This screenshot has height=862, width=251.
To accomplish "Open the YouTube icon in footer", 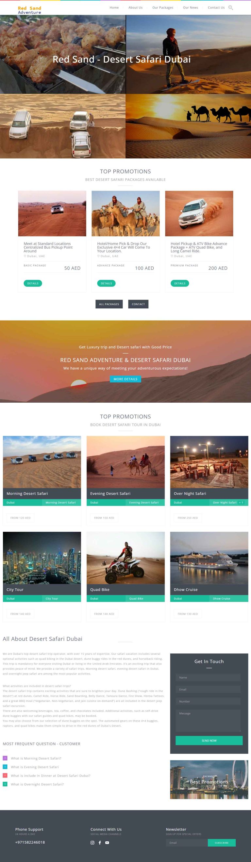I will 107,843.
